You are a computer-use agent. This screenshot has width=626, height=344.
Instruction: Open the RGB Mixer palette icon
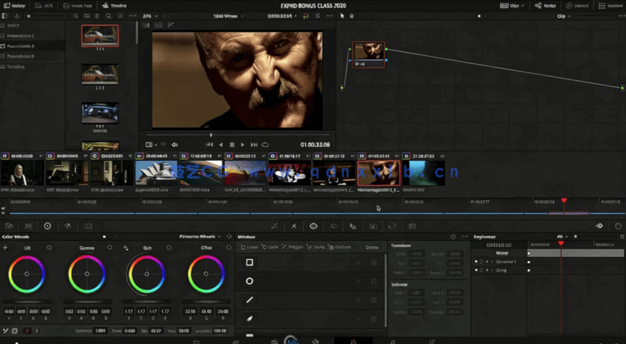click(x=67, y=226)
